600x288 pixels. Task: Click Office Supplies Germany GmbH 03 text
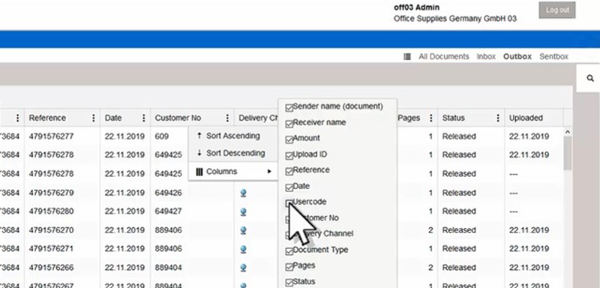point(455,18)
